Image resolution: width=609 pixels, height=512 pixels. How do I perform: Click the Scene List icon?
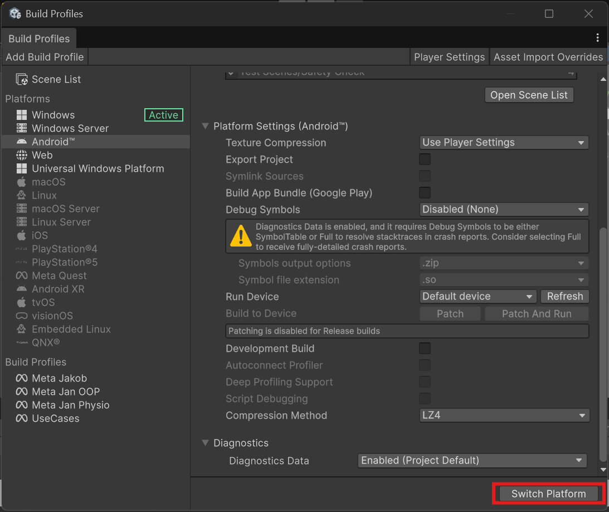pos(22,79)
